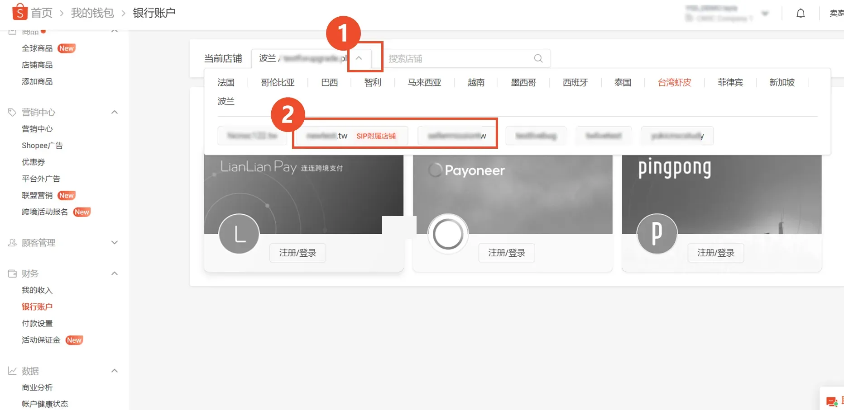Open 活动保证金 in sidebar

tap(41, 340)
